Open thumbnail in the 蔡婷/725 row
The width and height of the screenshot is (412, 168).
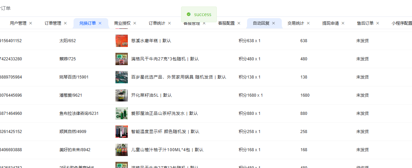pos(122,59)
